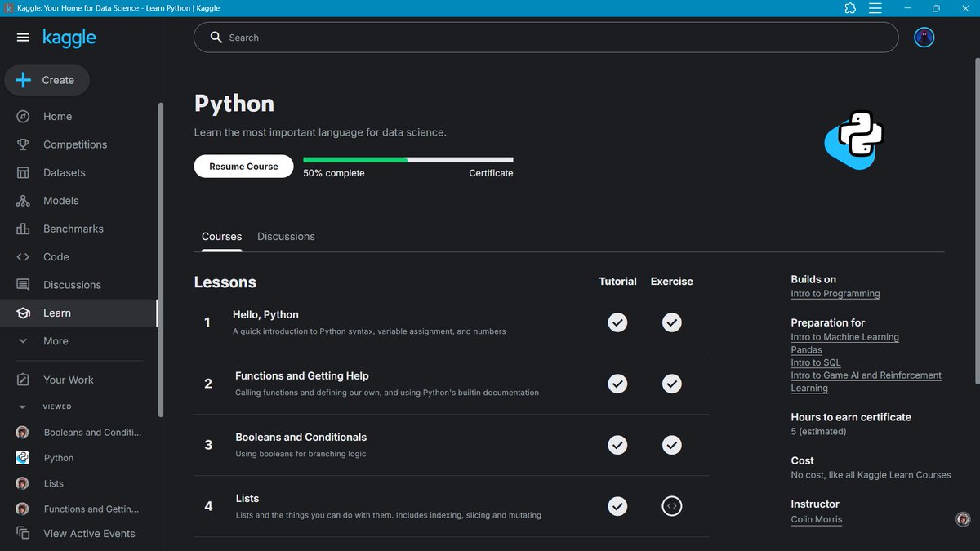
Task: Click the search magnifier icon
Action: coord(216,38)
